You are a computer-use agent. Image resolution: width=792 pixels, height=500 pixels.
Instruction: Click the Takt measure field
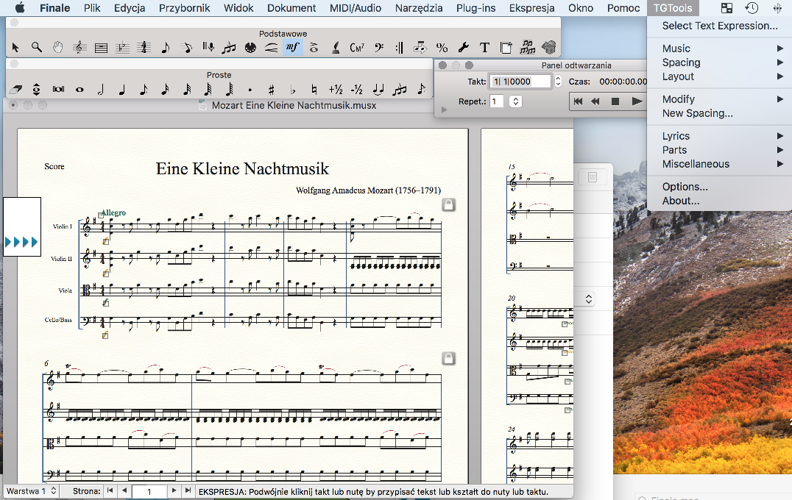[x=520, y=81]
